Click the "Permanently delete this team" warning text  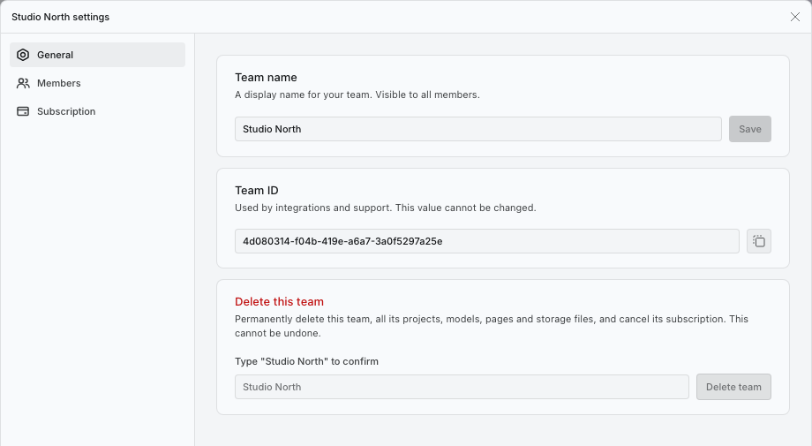(492, 326)
